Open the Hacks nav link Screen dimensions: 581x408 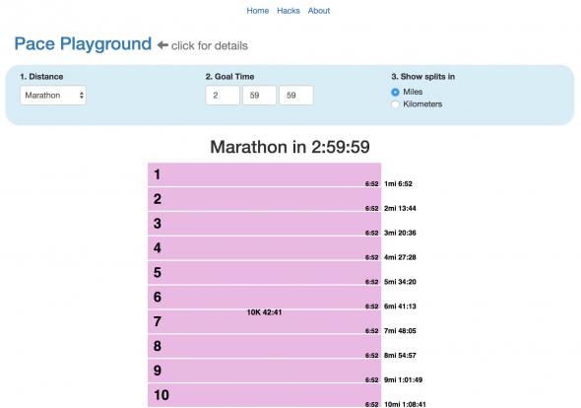coord(289,11)
